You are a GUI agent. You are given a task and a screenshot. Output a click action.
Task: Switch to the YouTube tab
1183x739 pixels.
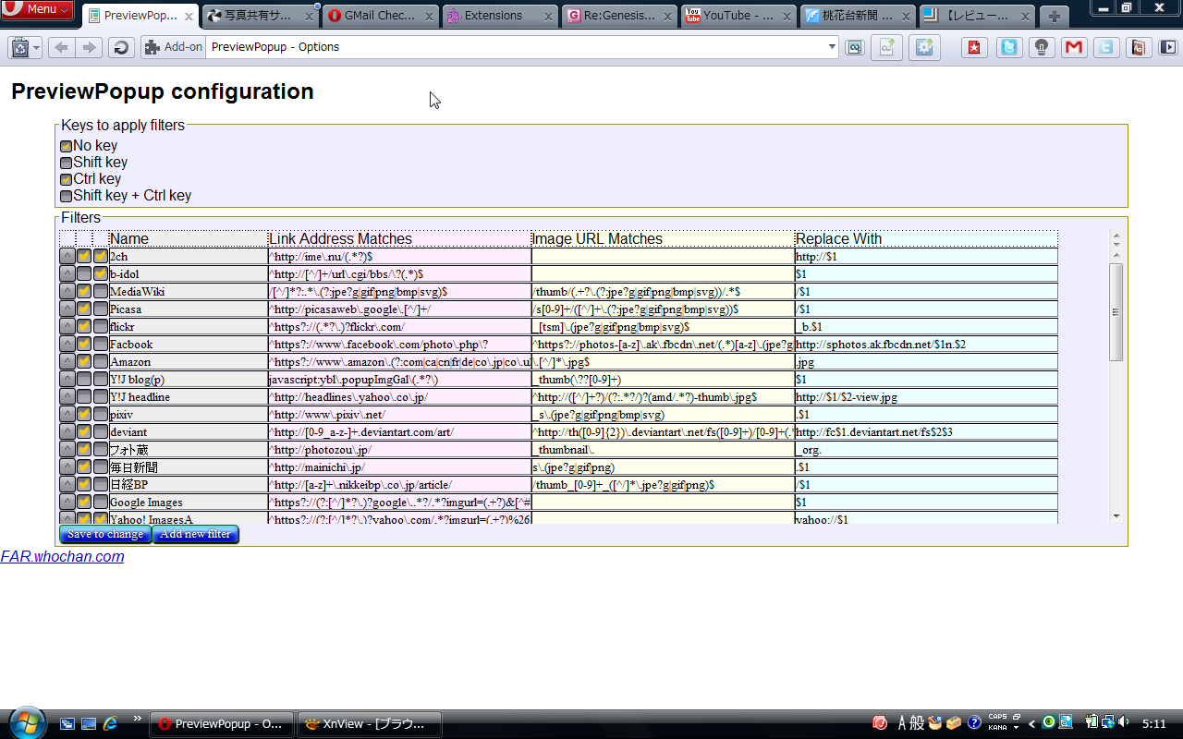click(739, 16)
